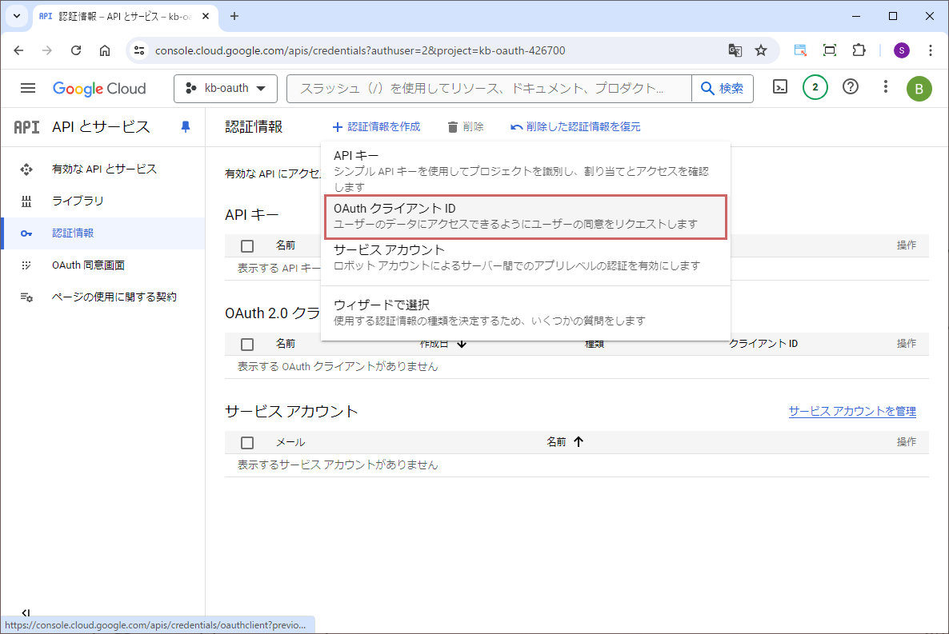949x634 pixels.
Task: Open the 認証情報を作成 dropdown button
Action: point(376,127)
